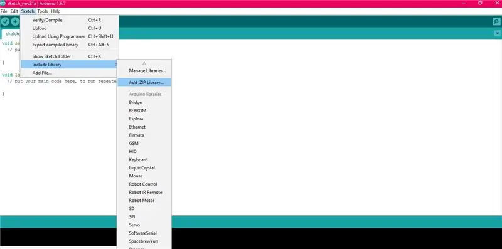
Task: Open the File menu
Action: [4, 11]
